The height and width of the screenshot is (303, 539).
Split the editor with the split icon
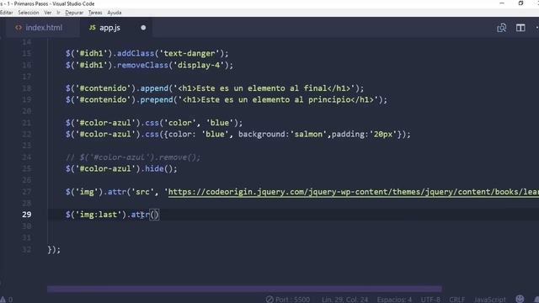[x=520, y=28]
